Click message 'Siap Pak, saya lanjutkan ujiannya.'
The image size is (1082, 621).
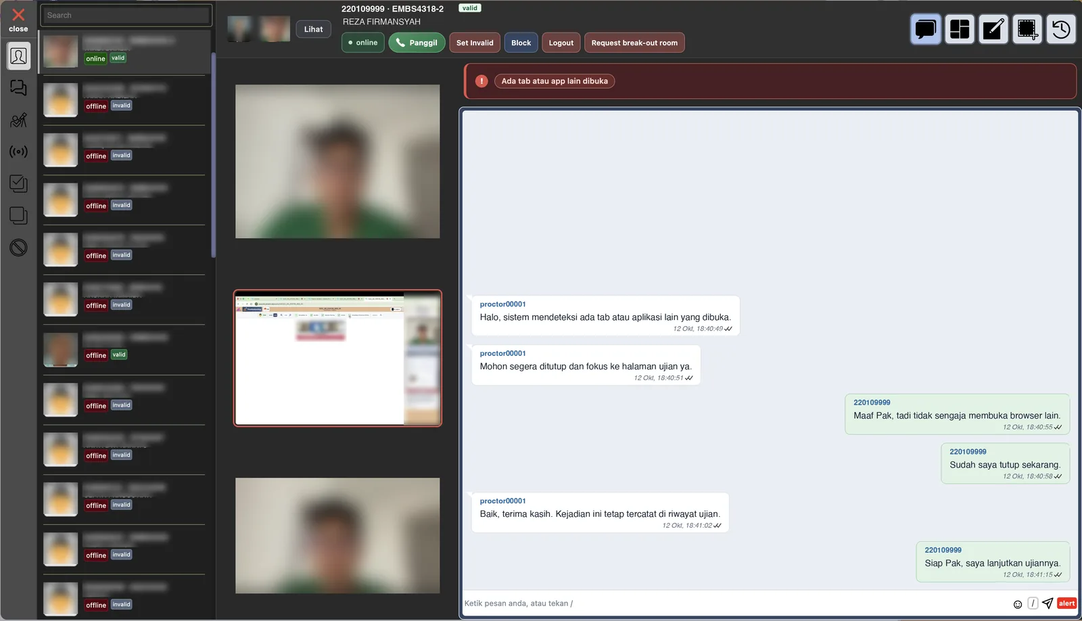[x=993, y=562]
